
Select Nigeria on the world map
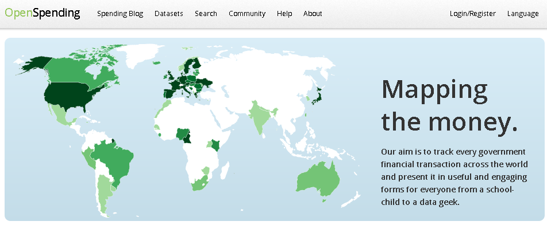pyautogui.click(x=182, y=133)
